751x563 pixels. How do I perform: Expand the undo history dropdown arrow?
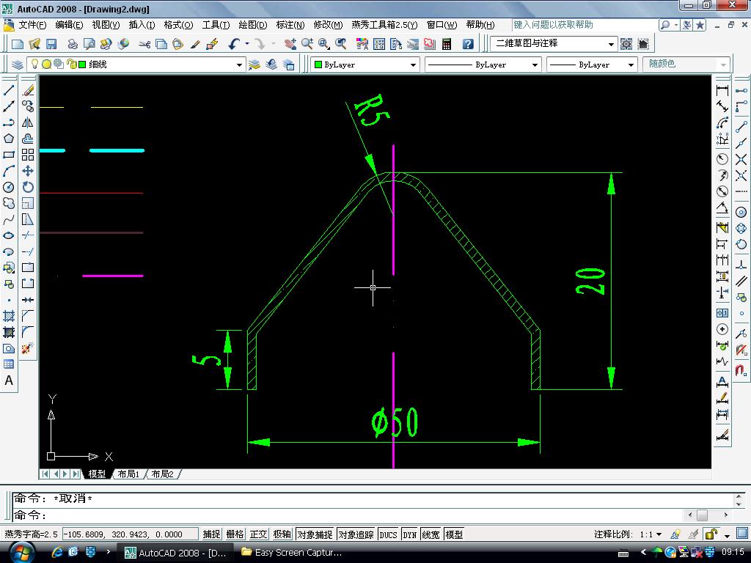point(246,44)
